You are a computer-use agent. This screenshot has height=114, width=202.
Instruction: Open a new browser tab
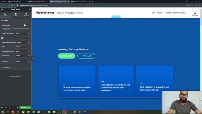point(92,2)
